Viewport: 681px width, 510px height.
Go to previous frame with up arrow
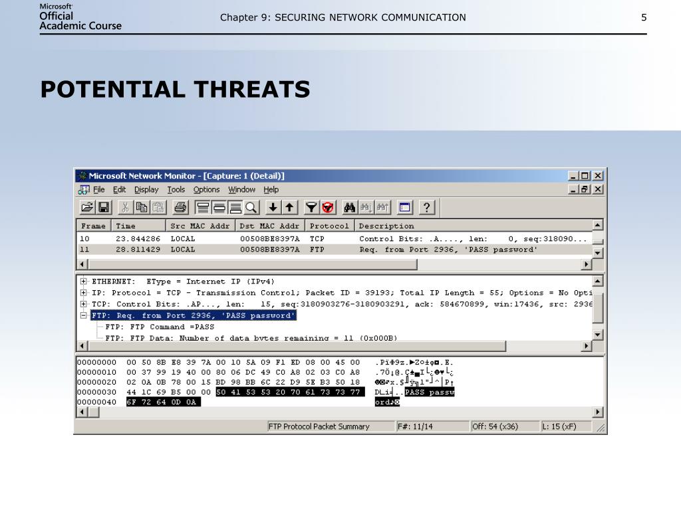click(x=289, y=208)
